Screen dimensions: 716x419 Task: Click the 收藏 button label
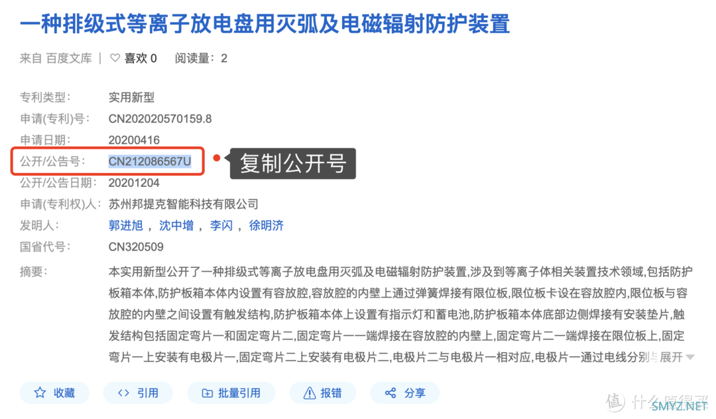64,393
